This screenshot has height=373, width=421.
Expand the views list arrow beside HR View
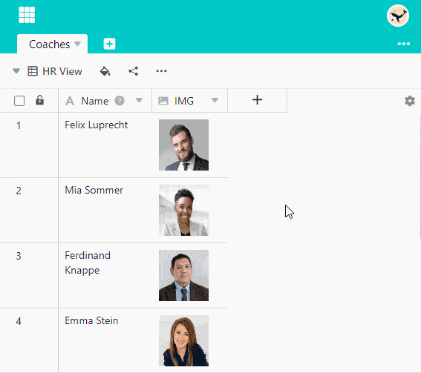coord(16,71)
